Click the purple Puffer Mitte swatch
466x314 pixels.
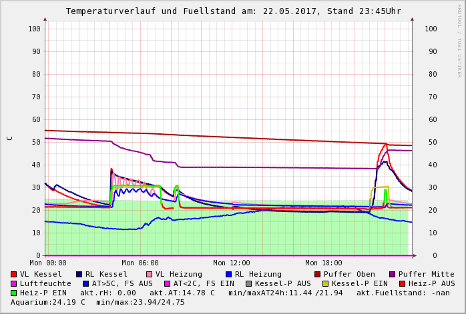[392, 274]
